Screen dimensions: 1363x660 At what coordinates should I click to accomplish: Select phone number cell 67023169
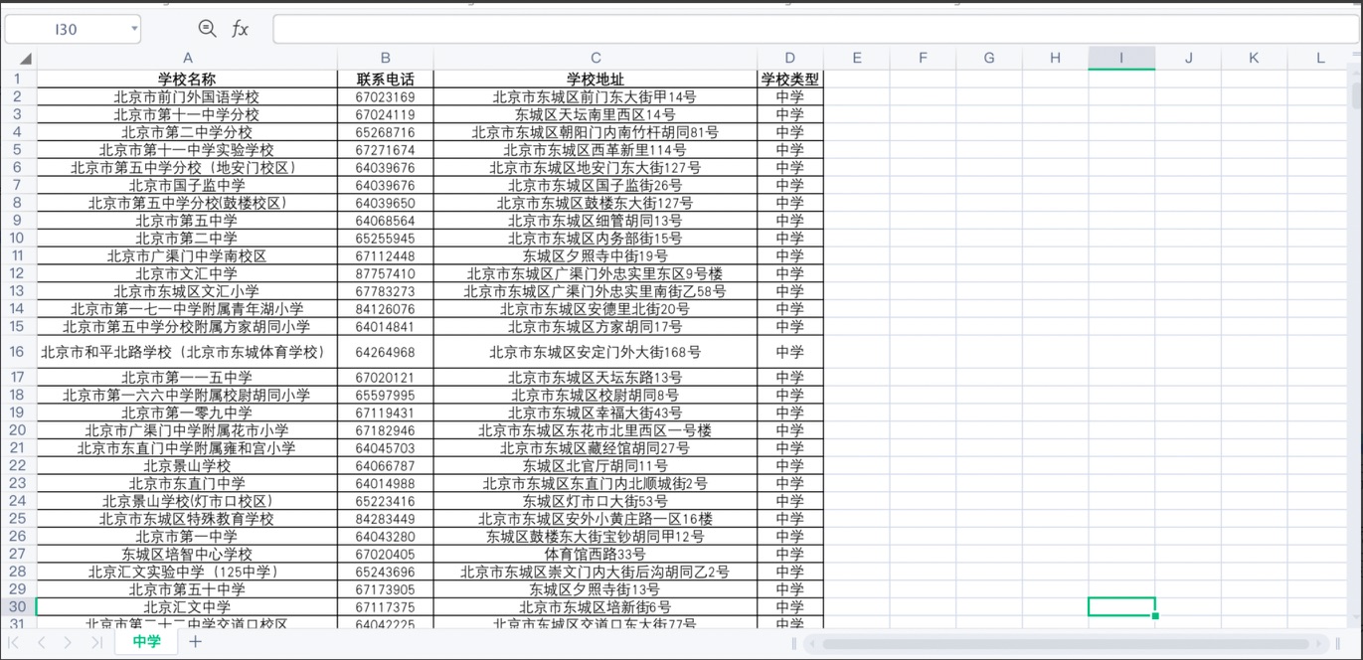tap(385, 97)
